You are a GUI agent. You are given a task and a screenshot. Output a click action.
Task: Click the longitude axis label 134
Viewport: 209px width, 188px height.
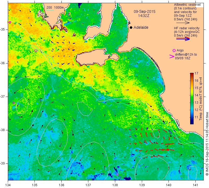tap(8, 185)
